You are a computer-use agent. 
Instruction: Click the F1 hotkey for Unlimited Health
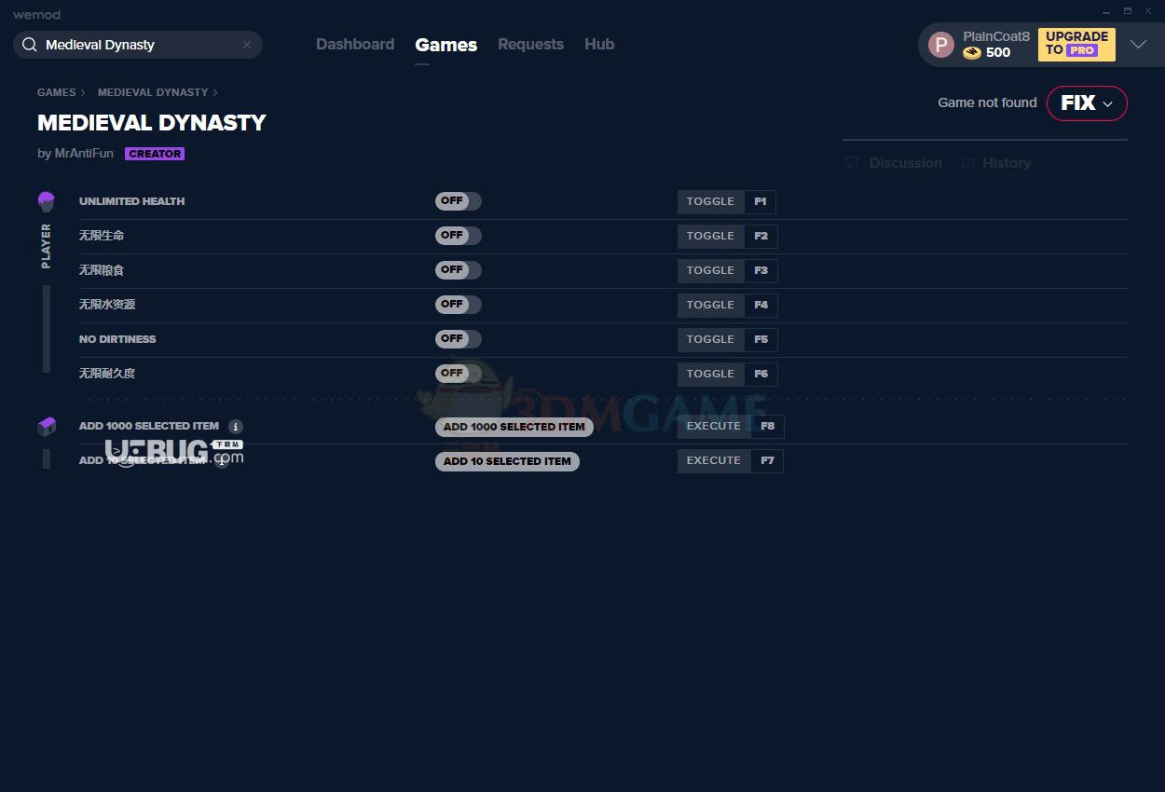[761, 201]
